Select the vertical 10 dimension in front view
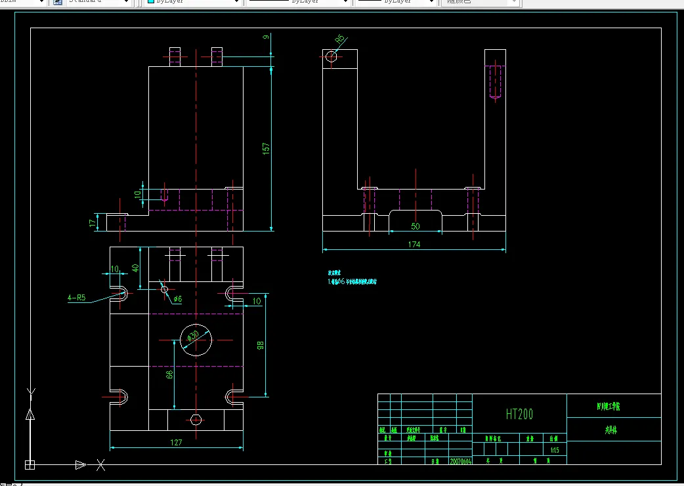Image resolution: width=684 pixels, height=486 pixels. pos(138,194)
